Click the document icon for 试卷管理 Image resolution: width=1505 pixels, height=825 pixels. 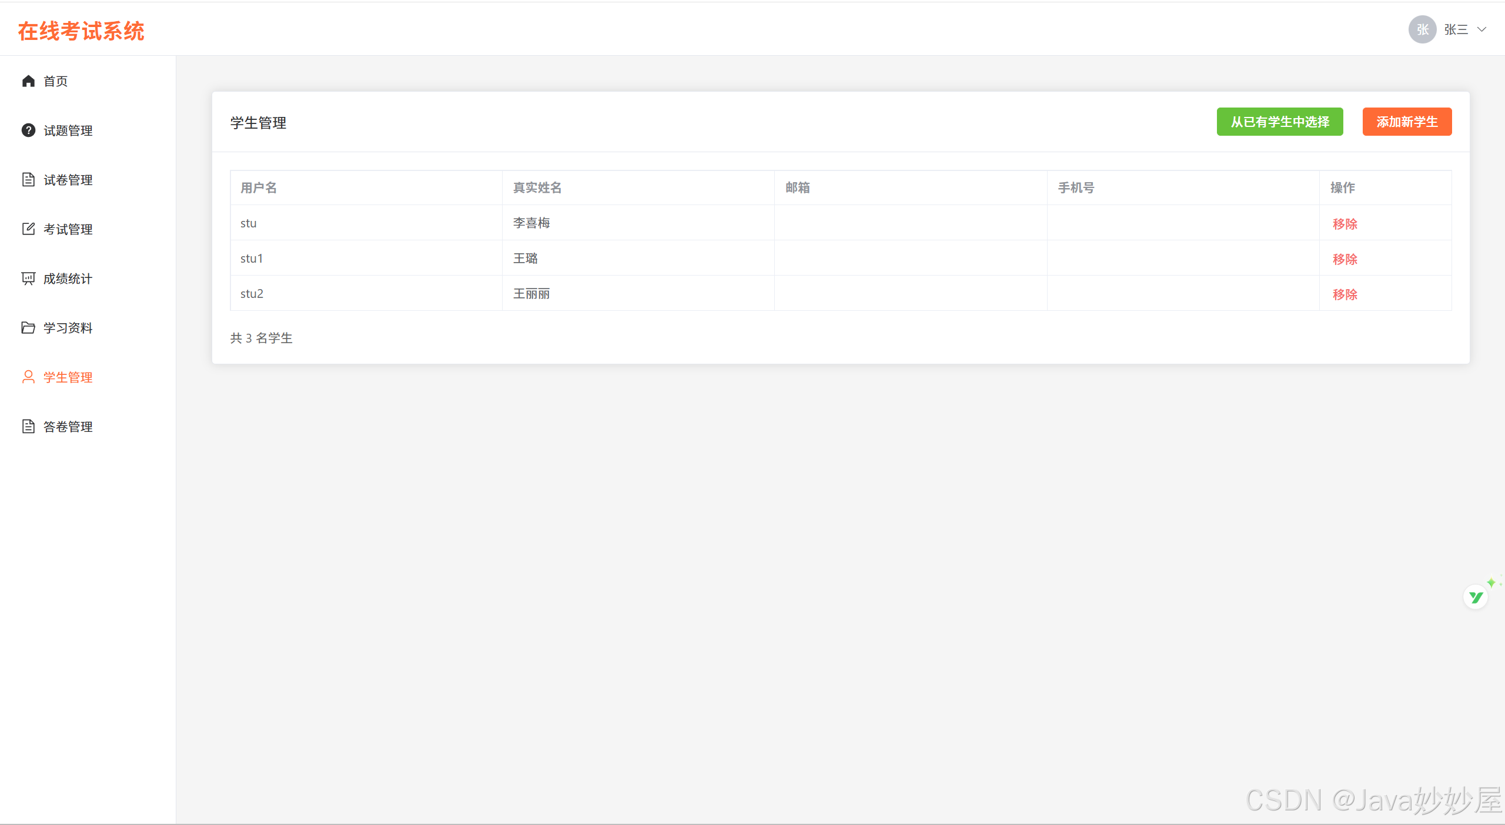click(x=28, y=180)
